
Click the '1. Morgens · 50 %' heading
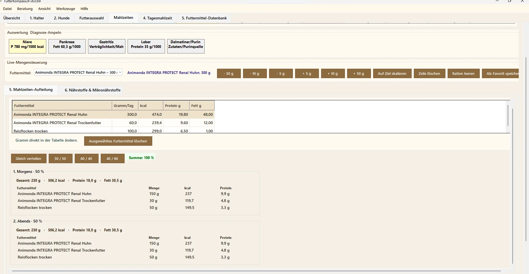[x=29, y=171]
